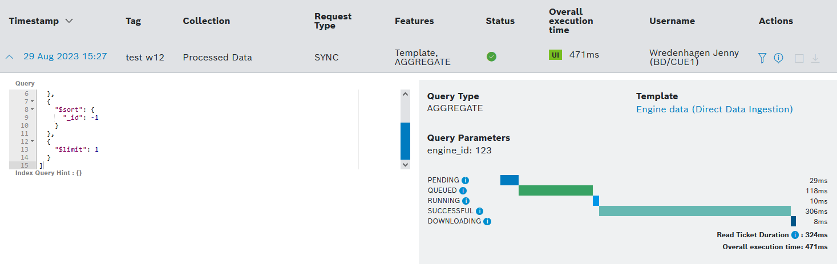Click the 29 Aug 2023 15:27 timestamp link
This screenshot has height=264, width=837.
tap(65, 56)
